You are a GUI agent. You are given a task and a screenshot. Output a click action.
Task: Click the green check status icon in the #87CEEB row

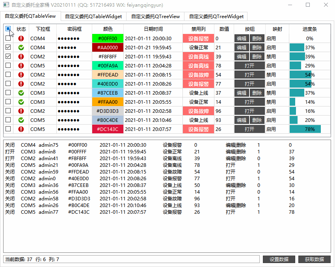pos(21,93)
